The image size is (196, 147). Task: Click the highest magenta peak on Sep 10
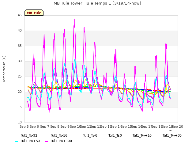tap(75, 19)
